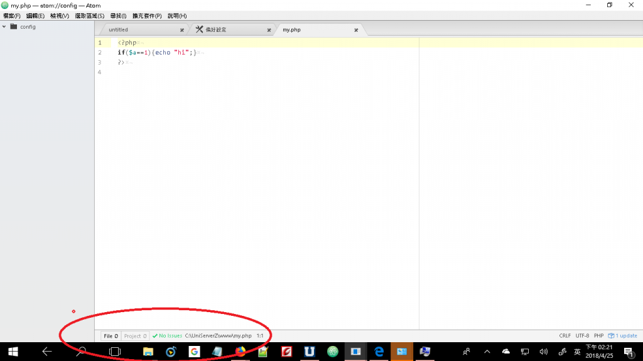
Task: Open the 檢視(V) menu
Action: (60, 16)
